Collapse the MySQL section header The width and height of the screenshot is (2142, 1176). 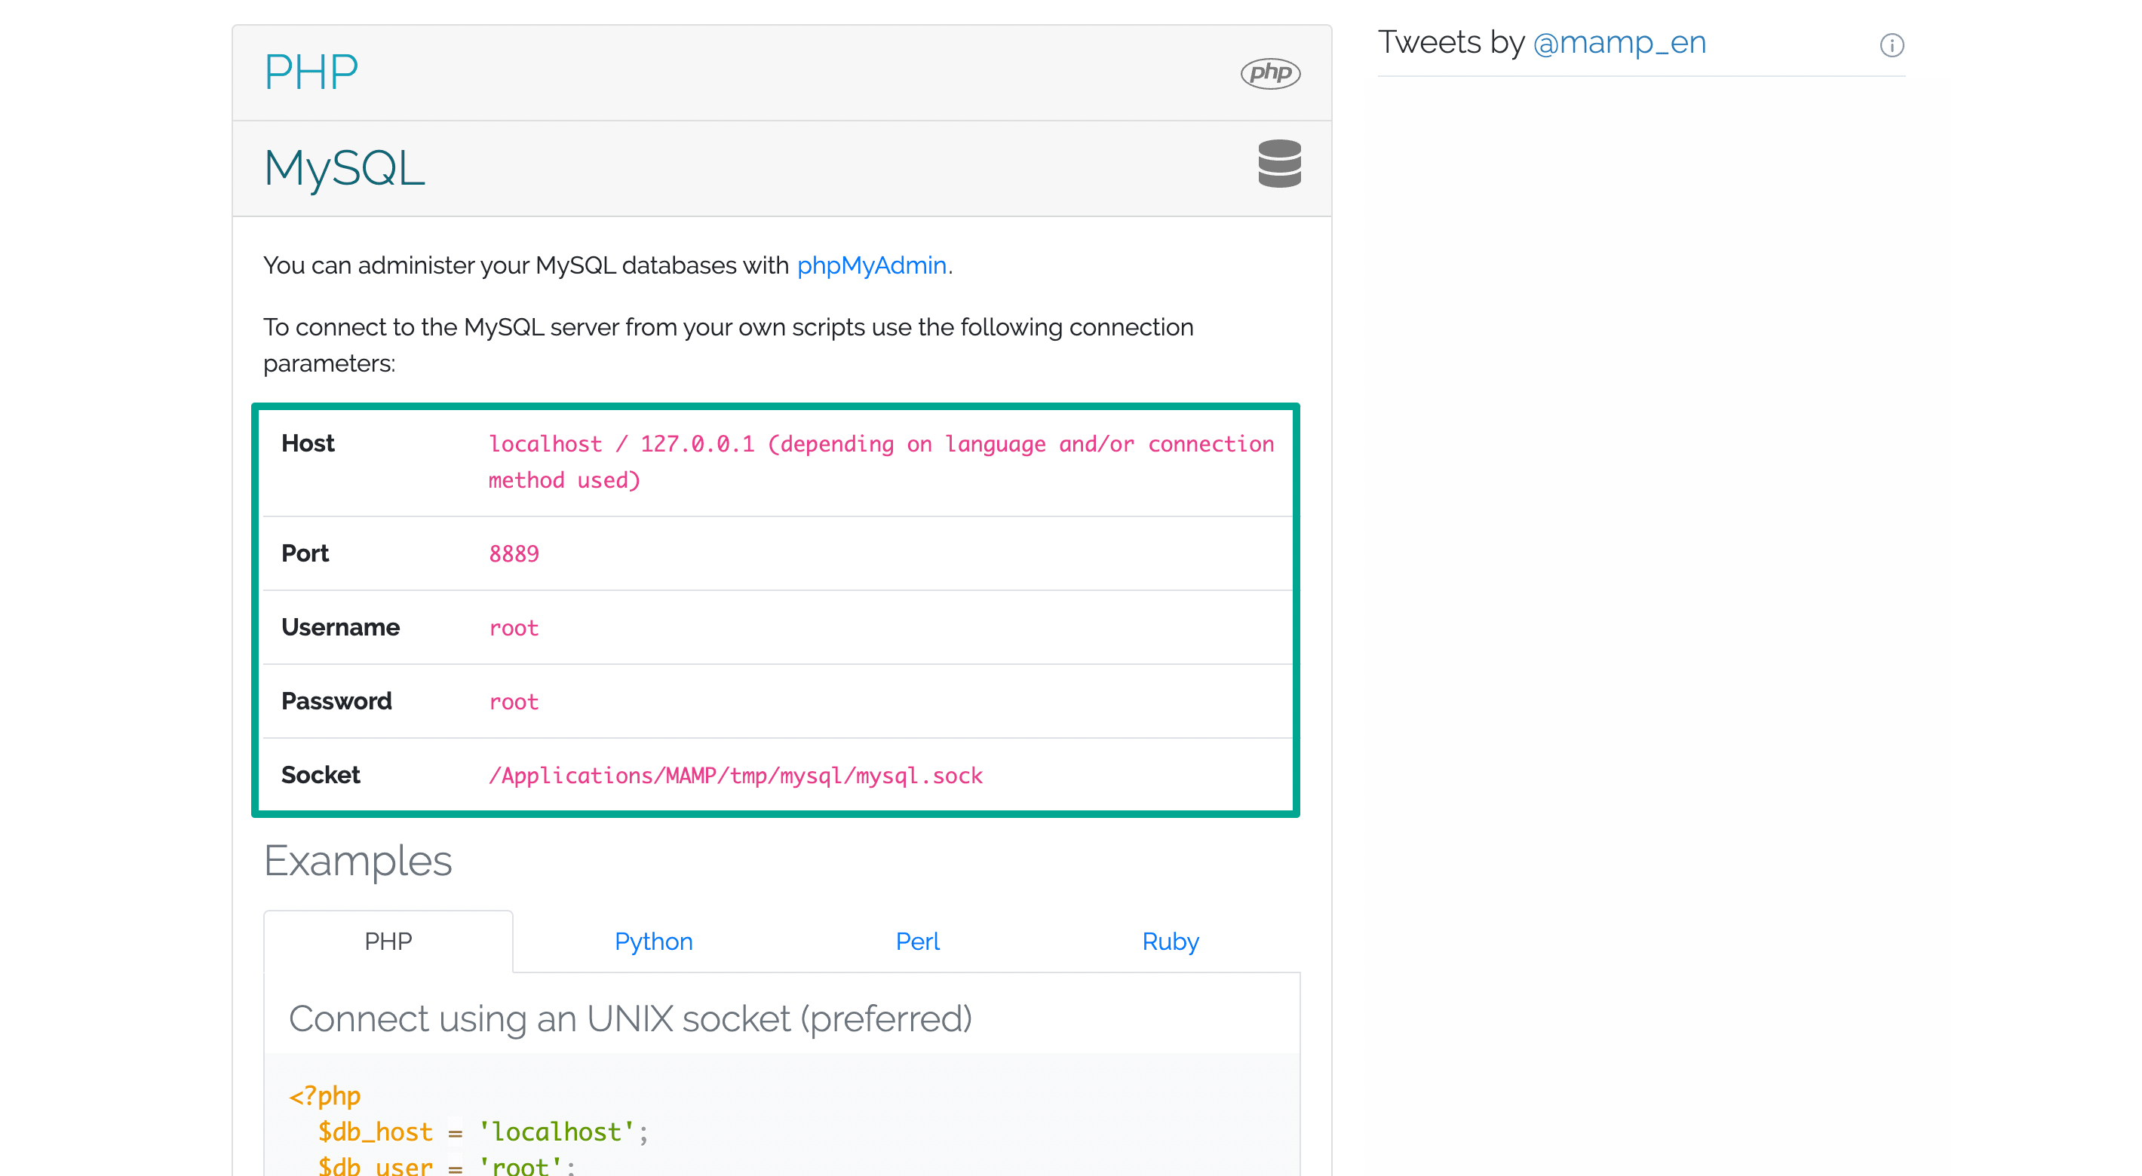click(x=781, y=169)
